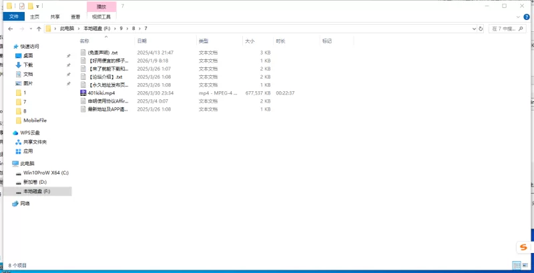
Task: Click folder 9 in the address path
Action: click(121, 29)
